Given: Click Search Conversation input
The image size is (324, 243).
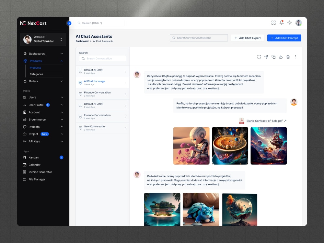Looking at the screenshot, I should 102,58.
